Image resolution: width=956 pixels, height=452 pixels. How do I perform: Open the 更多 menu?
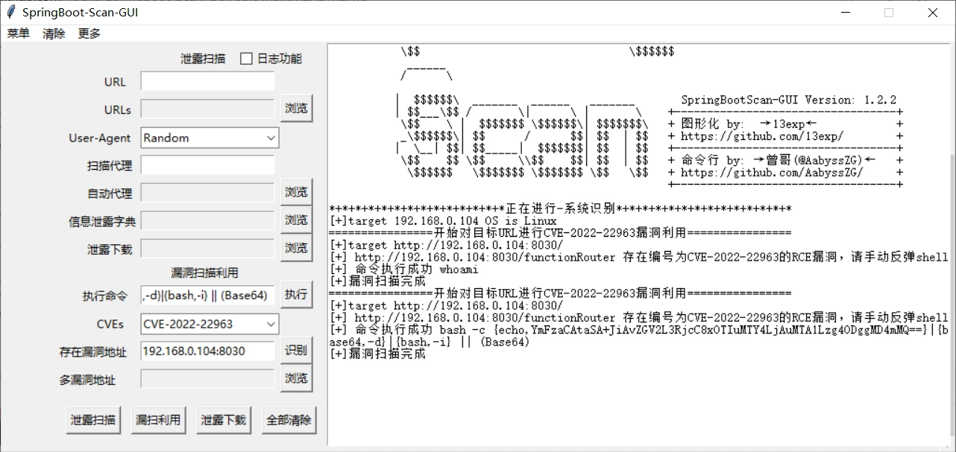[x=89, y=34]
